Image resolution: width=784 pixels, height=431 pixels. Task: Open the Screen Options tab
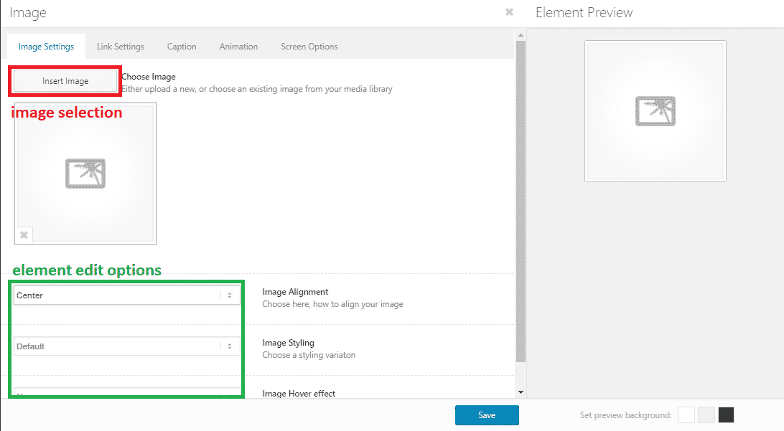pos(309,47)
